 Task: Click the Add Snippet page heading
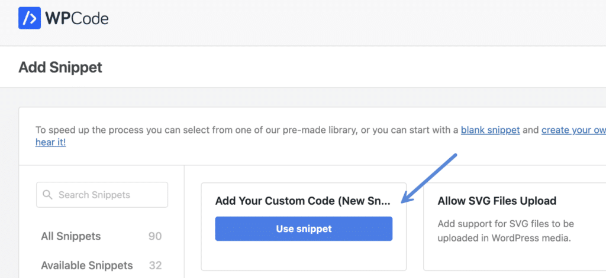coord(60,67)
